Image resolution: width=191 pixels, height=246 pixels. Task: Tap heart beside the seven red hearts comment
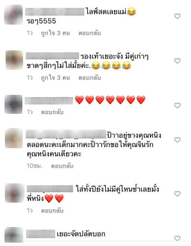click(x=177, y=105)
